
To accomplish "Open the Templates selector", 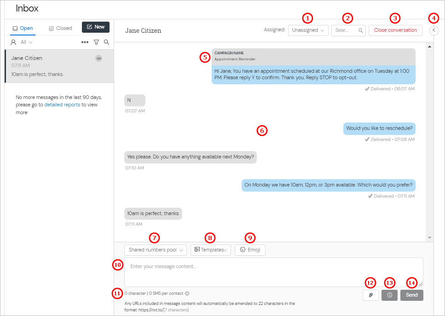I will (x=210, y=250).
